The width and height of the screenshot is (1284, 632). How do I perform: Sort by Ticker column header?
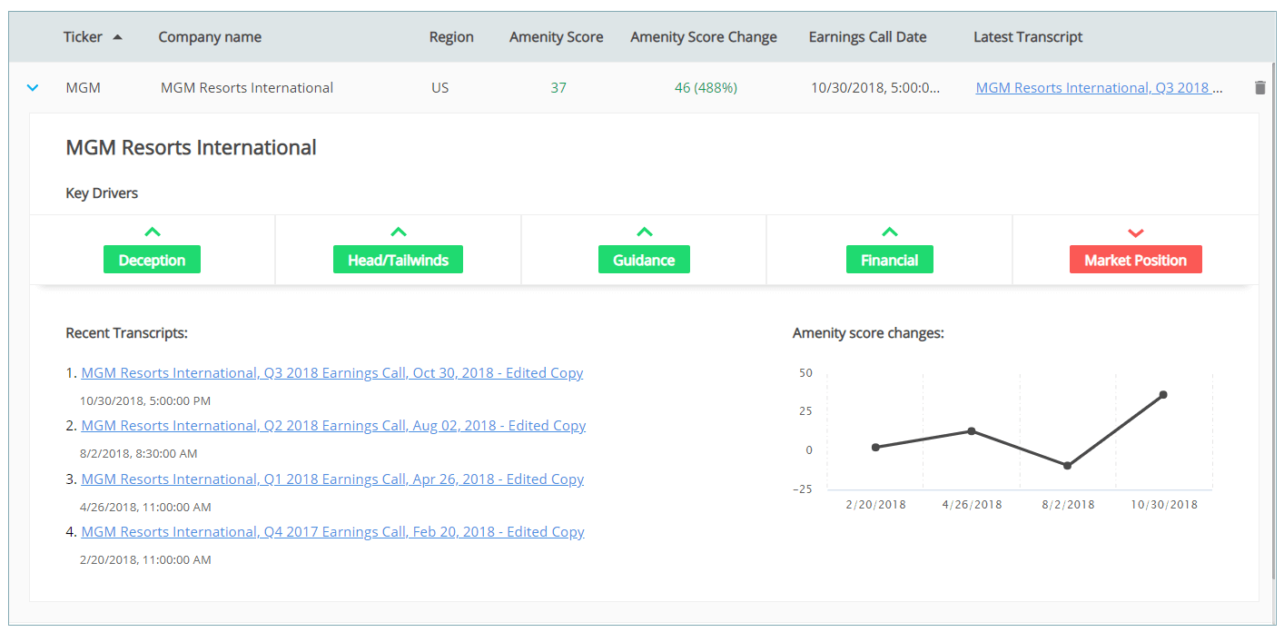pos(83,37)
